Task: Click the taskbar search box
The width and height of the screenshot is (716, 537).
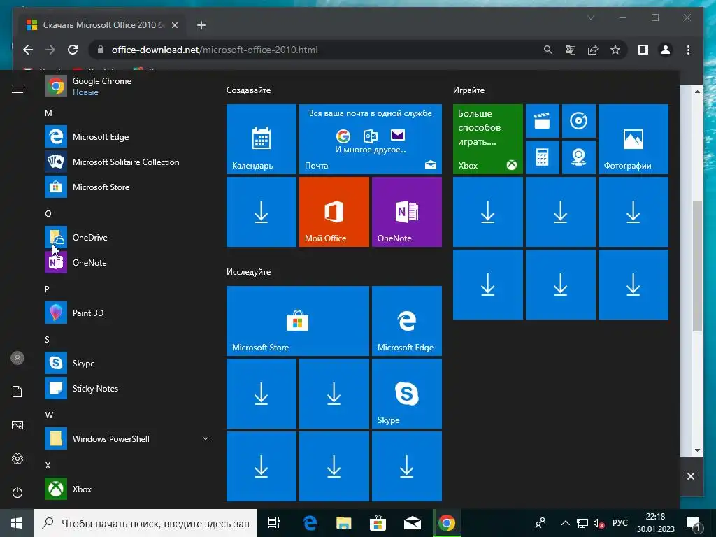Action: 145,523
